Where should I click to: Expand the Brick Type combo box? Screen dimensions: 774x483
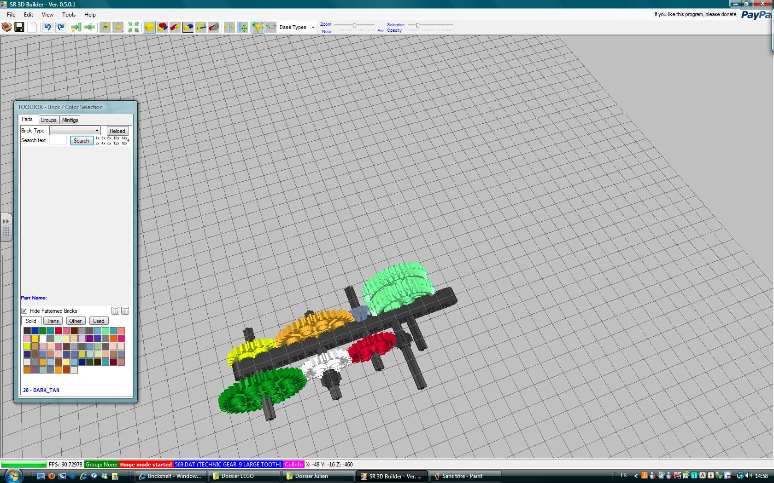[x=75, y=131]
